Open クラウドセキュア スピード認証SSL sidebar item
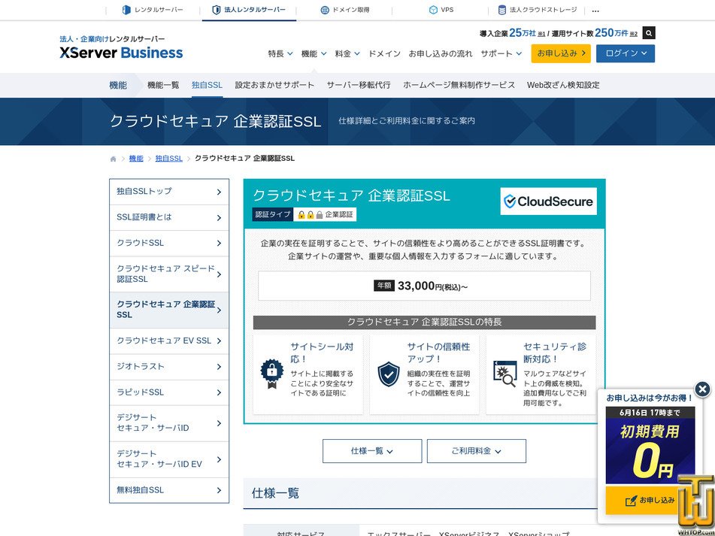 pos(169,274)
